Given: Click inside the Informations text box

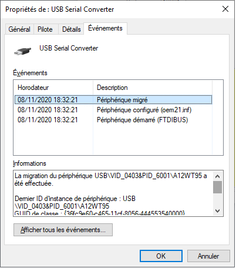Looking at the screenshot, I should [x=113, y=193].
